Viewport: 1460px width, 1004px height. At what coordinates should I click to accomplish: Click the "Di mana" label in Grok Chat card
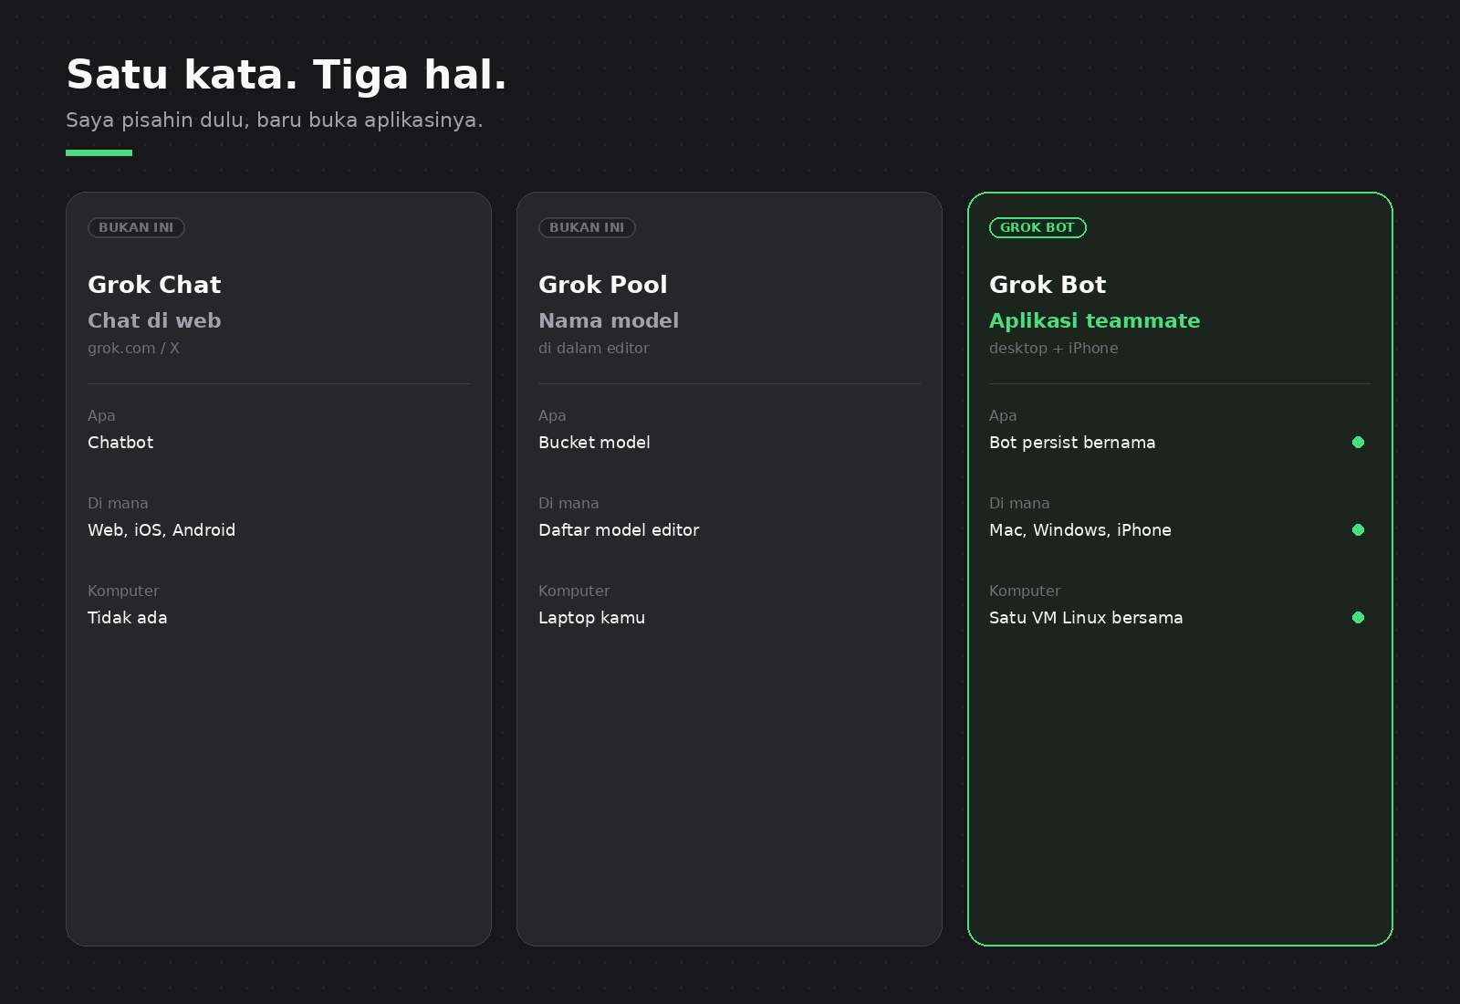click(118, 503)
